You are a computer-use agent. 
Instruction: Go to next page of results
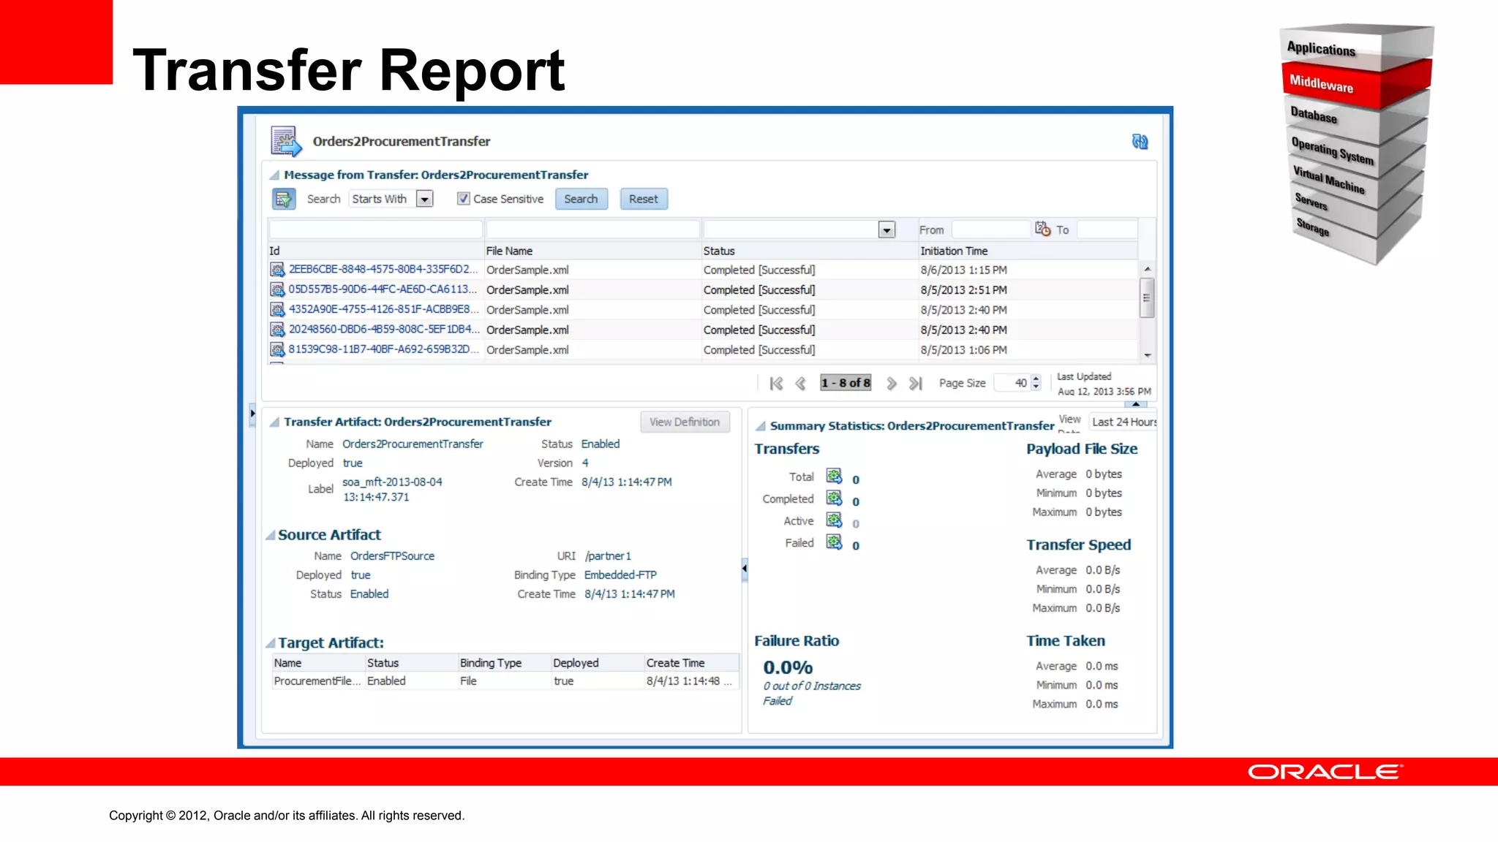click(x=891, y=383)
